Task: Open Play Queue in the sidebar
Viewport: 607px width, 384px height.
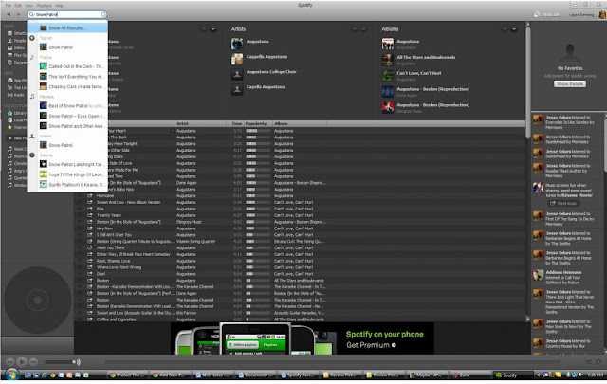Action: tap(17, 55)
